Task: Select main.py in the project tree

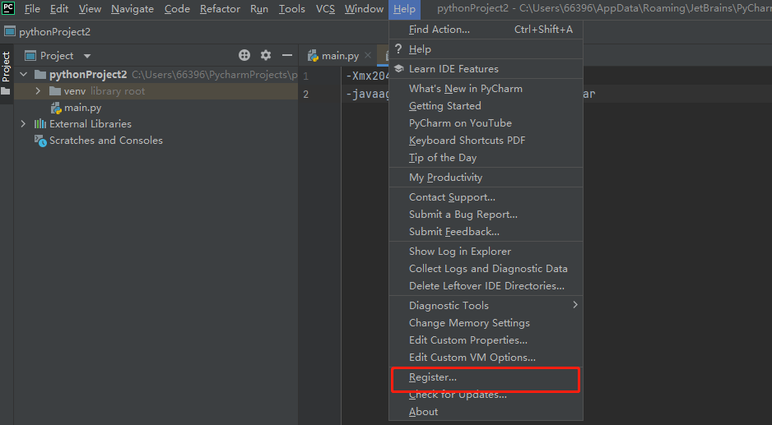Action: pyautogui.click(x=82, y=108)
